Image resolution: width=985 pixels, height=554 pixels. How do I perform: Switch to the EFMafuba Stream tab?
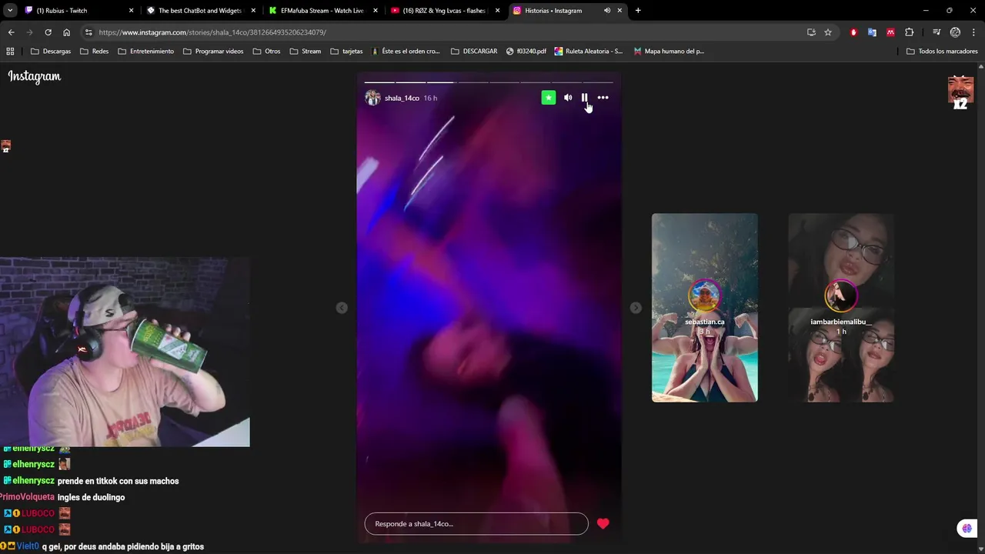click(322, 11)
